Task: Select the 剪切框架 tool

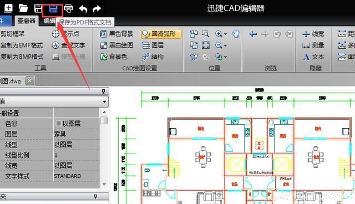Action: [13, 34]
